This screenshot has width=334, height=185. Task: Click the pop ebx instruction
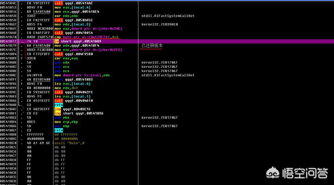[x=62, y=118]
